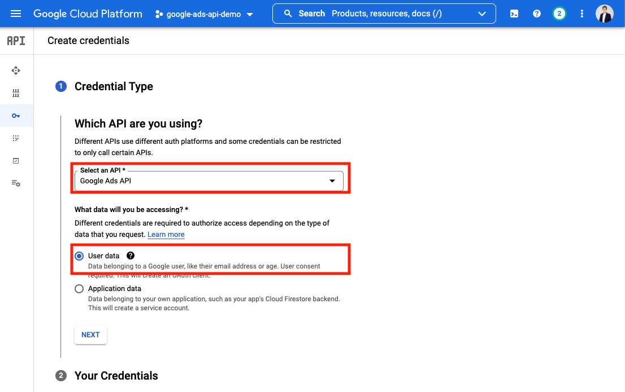Screen dimensions: 625x392
Task: Select the User data radio button
Action: tap(79, 256)
